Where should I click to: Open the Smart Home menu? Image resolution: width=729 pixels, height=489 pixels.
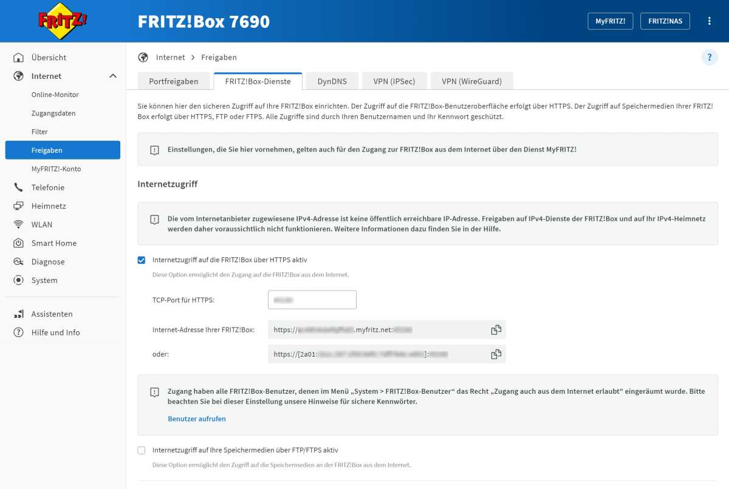point(54,243)
